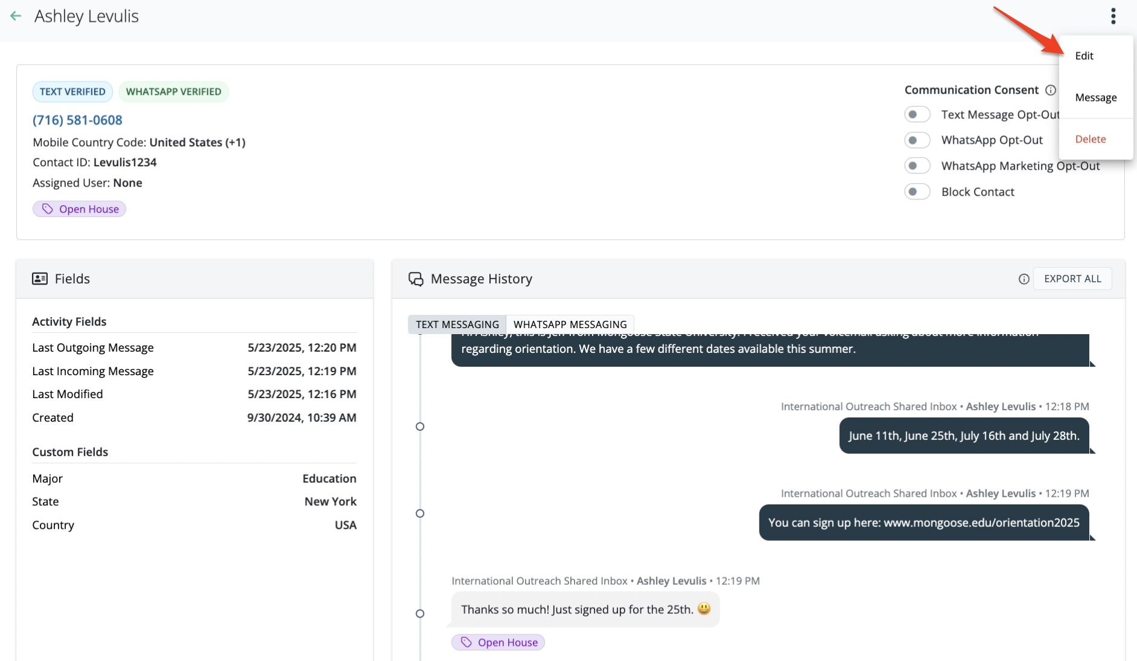Choose Delete from the contact menu

1090,140
